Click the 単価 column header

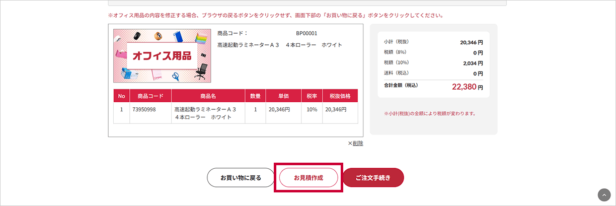pyautogui.click(x=283, y=96)
